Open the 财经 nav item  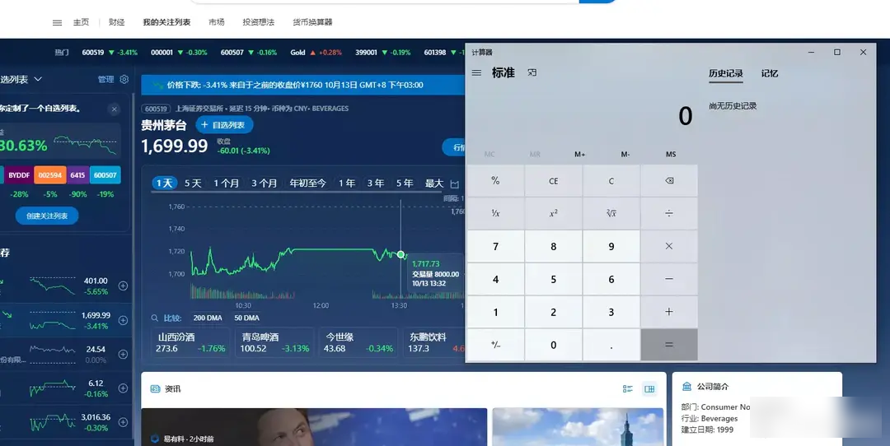pos(116,22)
